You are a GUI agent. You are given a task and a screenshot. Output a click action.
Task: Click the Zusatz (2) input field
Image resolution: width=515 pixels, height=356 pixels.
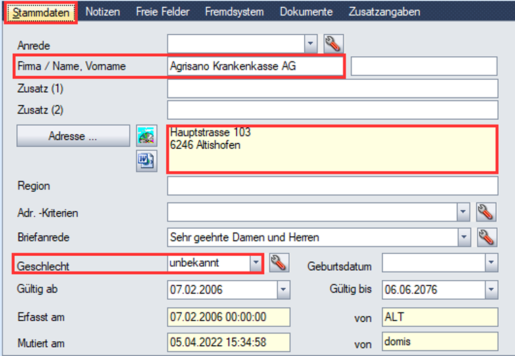[333, 110]
